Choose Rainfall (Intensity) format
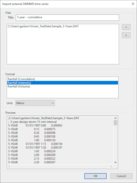137x183 pixels. point(63,83)
